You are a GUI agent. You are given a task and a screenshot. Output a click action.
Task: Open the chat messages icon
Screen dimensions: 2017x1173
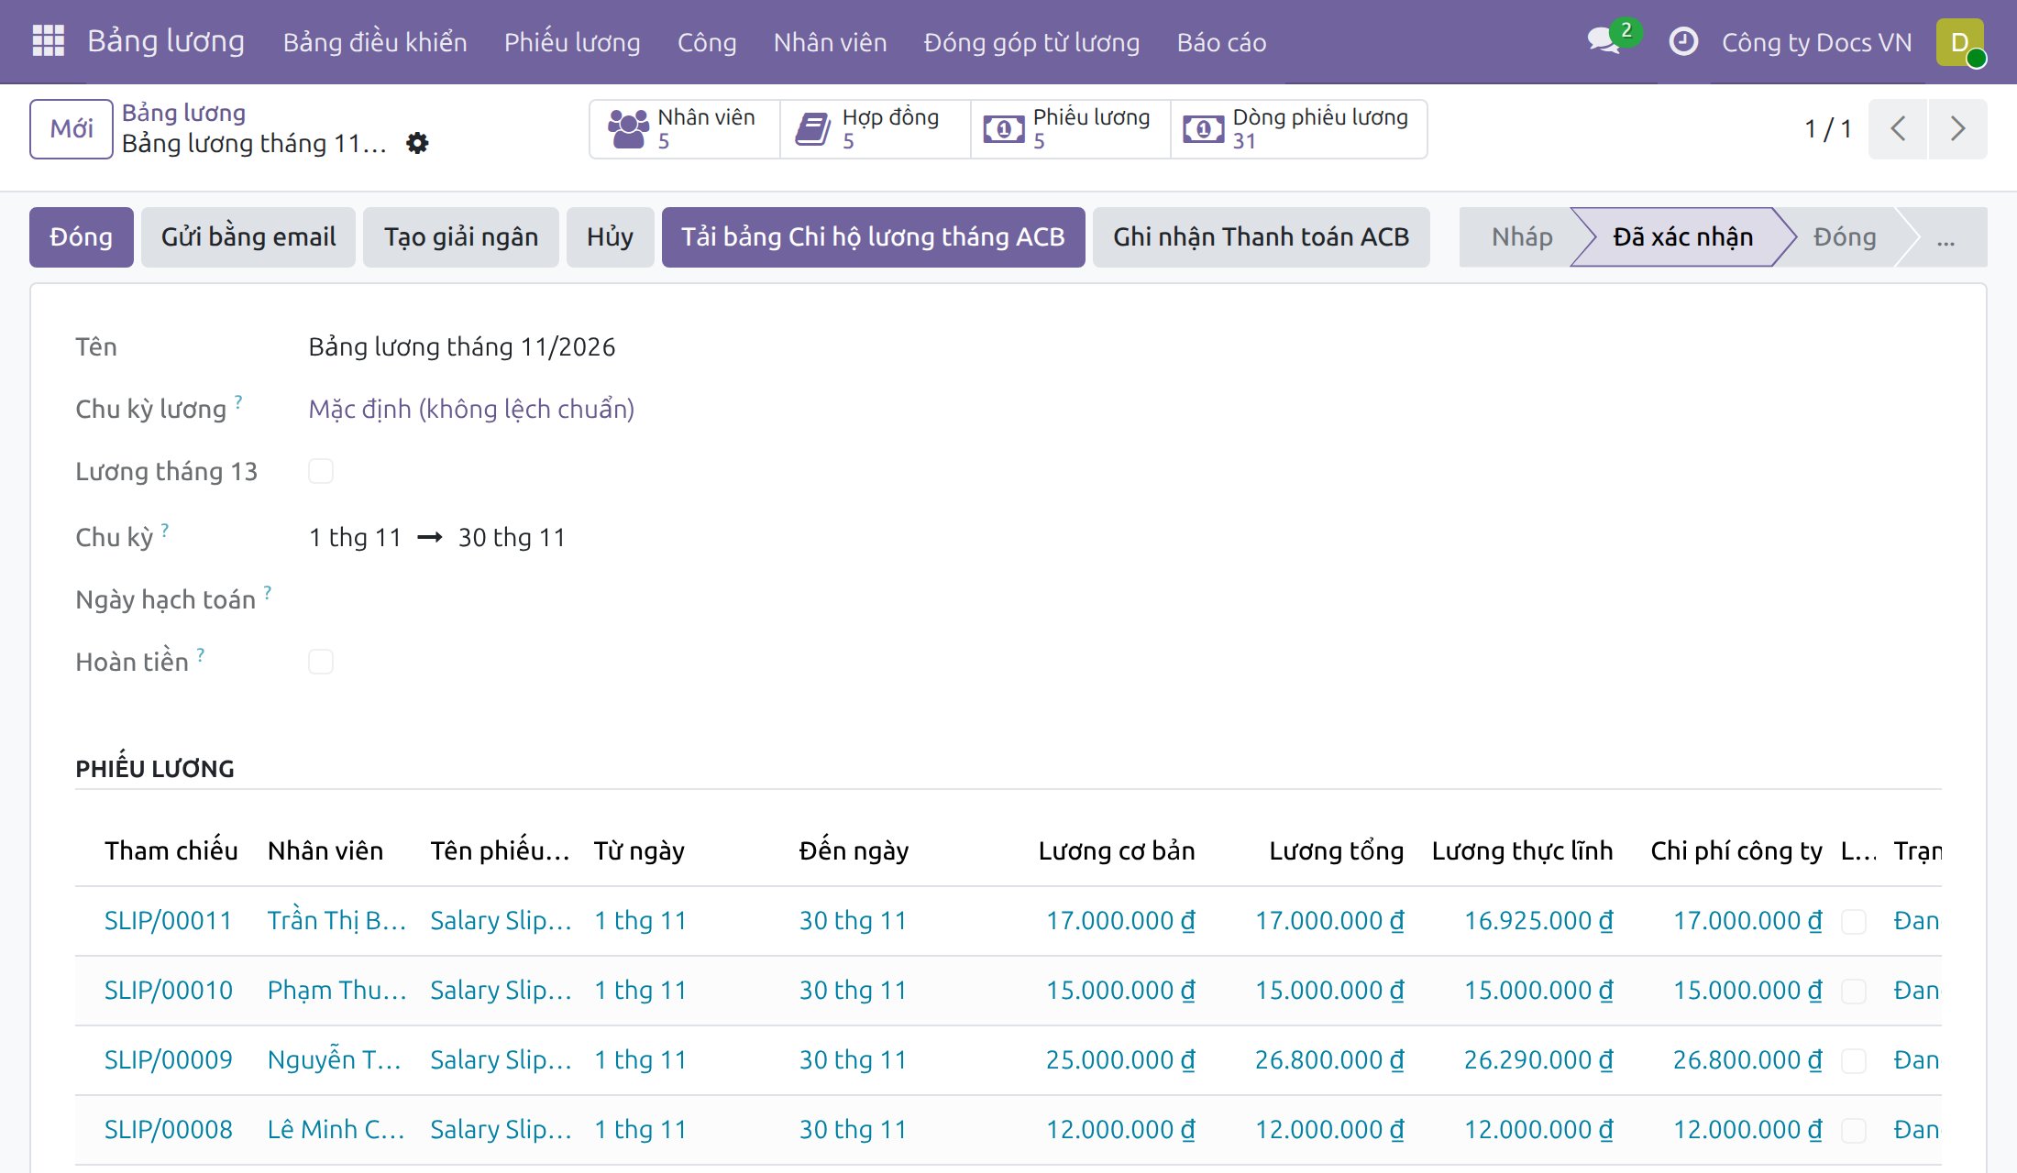coord(1604,41)
